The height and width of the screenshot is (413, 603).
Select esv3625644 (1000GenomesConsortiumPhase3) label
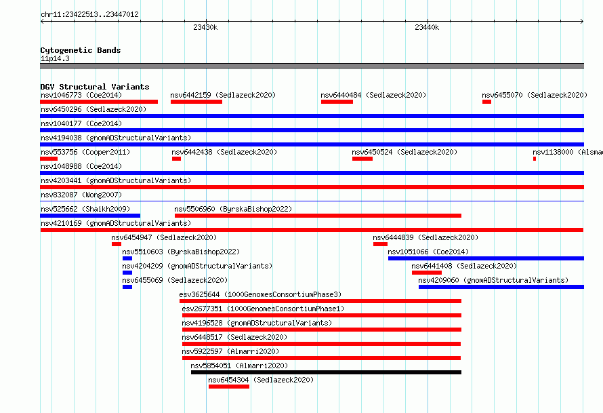click(260, 294)
